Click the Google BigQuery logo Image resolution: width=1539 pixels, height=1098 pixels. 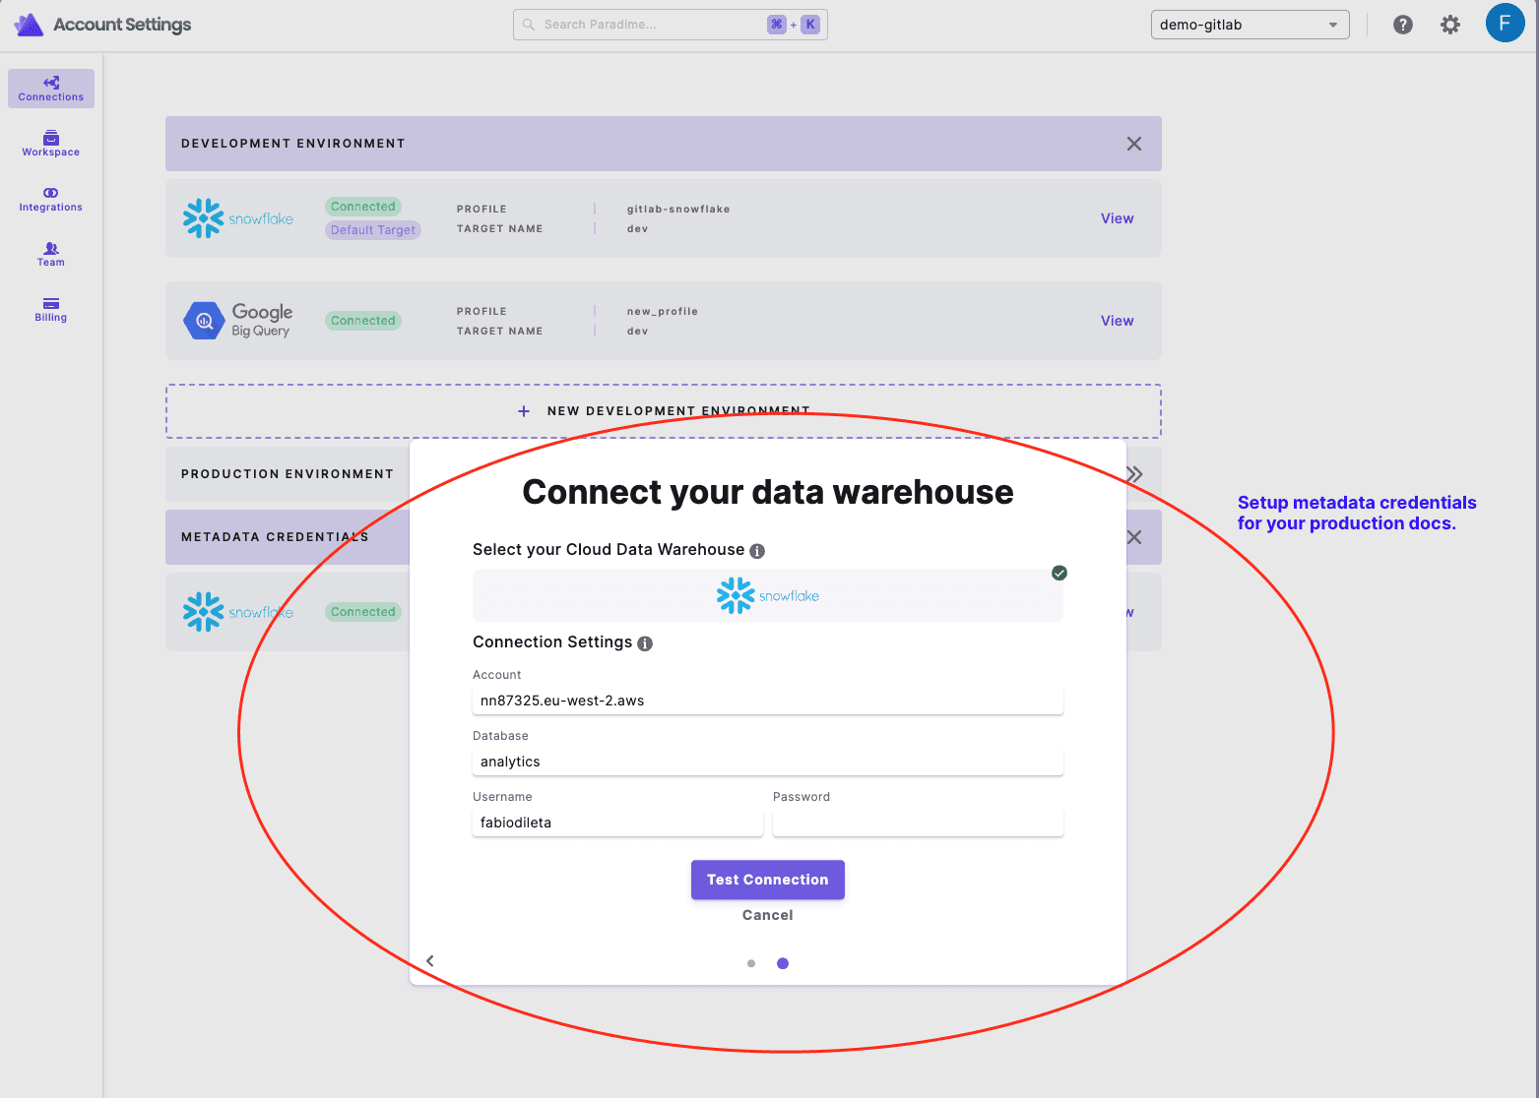pos(238,321)
